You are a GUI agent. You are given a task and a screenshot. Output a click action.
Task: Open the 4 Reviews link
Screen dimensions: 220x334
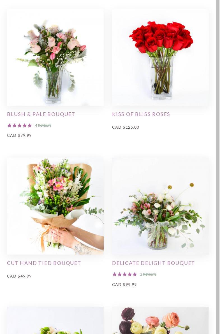click(43, 125)
